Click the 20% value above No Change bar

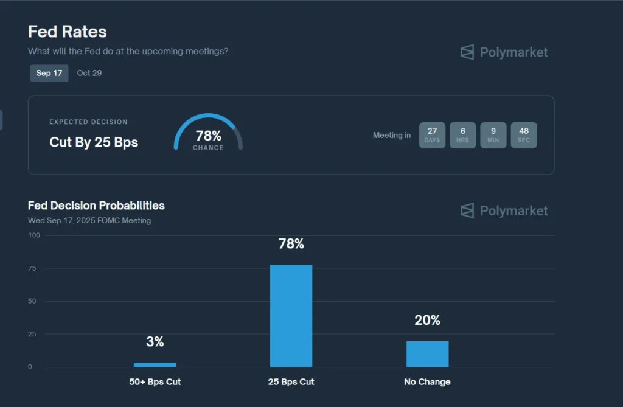tap(427, 320)
